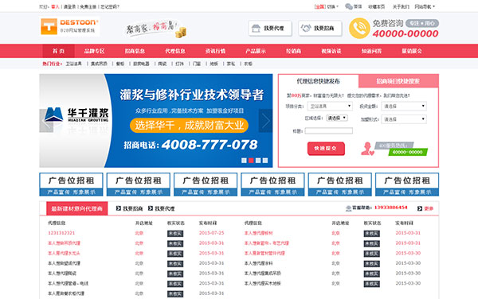Click the handshake icon on the 我要招商 button
This screenshot has width=478, height=299.
click(306, 29)
